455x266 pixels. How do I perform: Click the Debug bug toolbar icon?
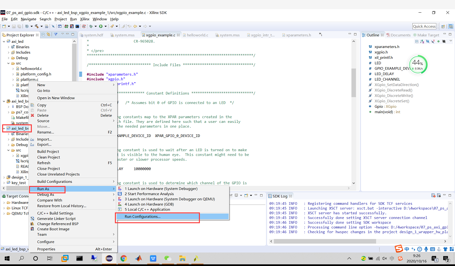(91, 26)
